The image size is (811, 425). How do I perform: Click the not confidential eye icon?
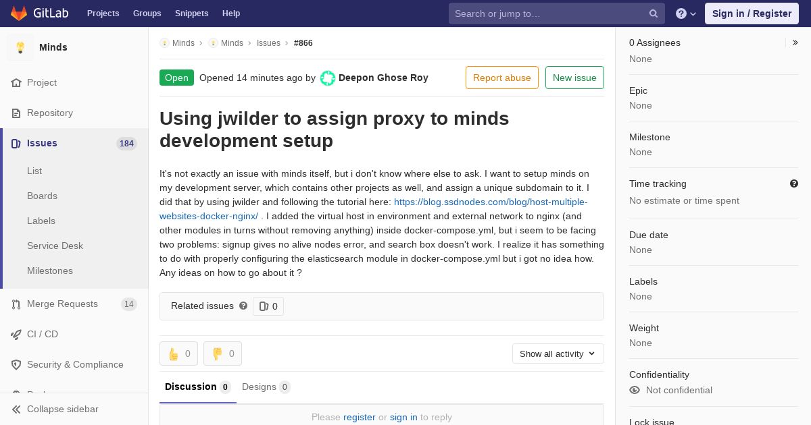click(635, 390)
